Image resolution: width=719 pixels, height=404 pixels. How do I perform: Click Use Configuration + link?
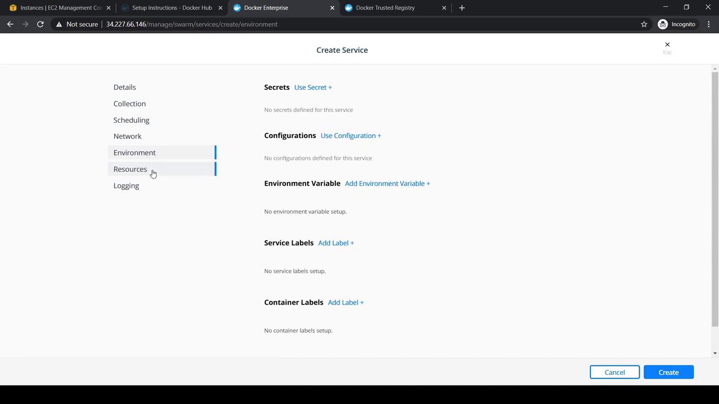pos(351,136)
